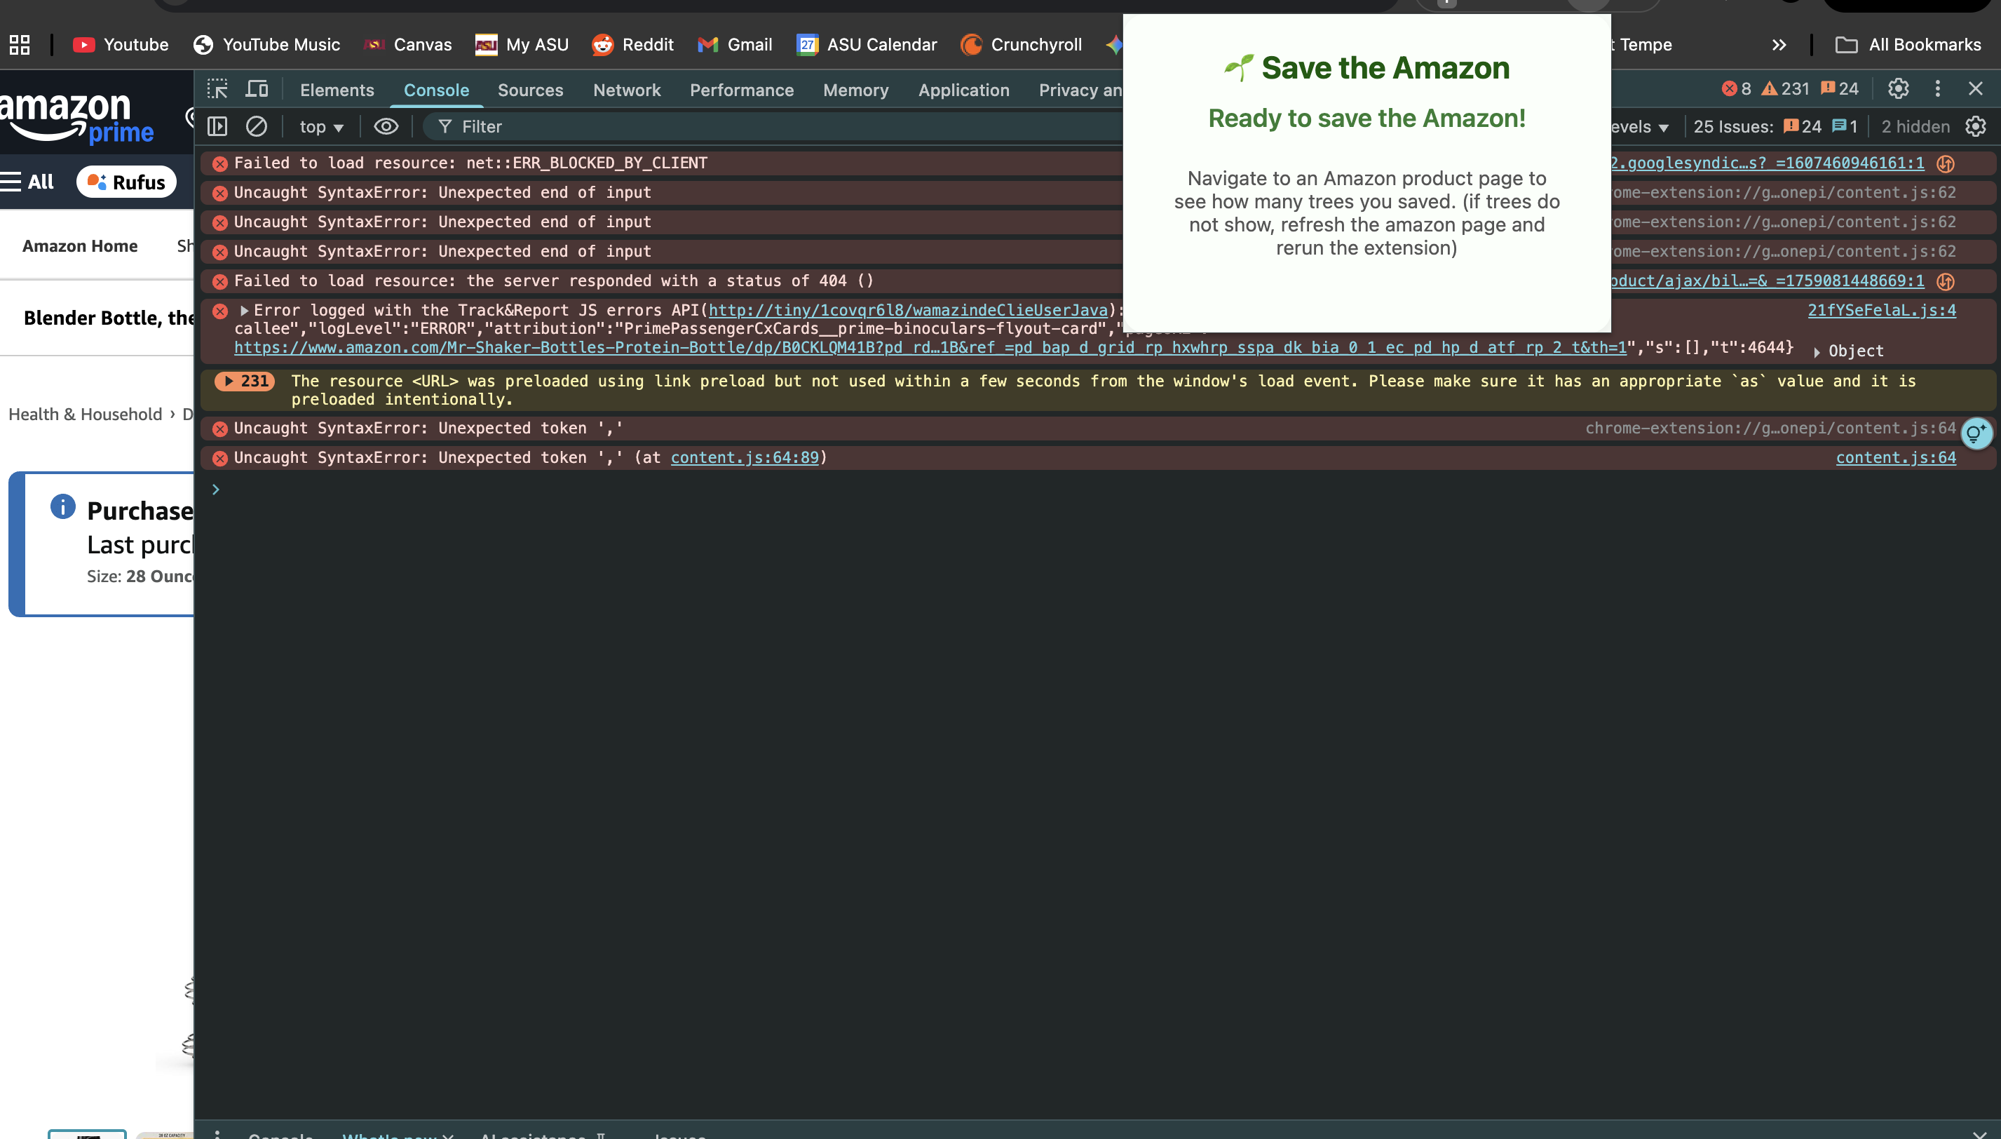Toggle the console sidebar panel icon
This screenshot has width=2001, height=1139.
[217, 126]
